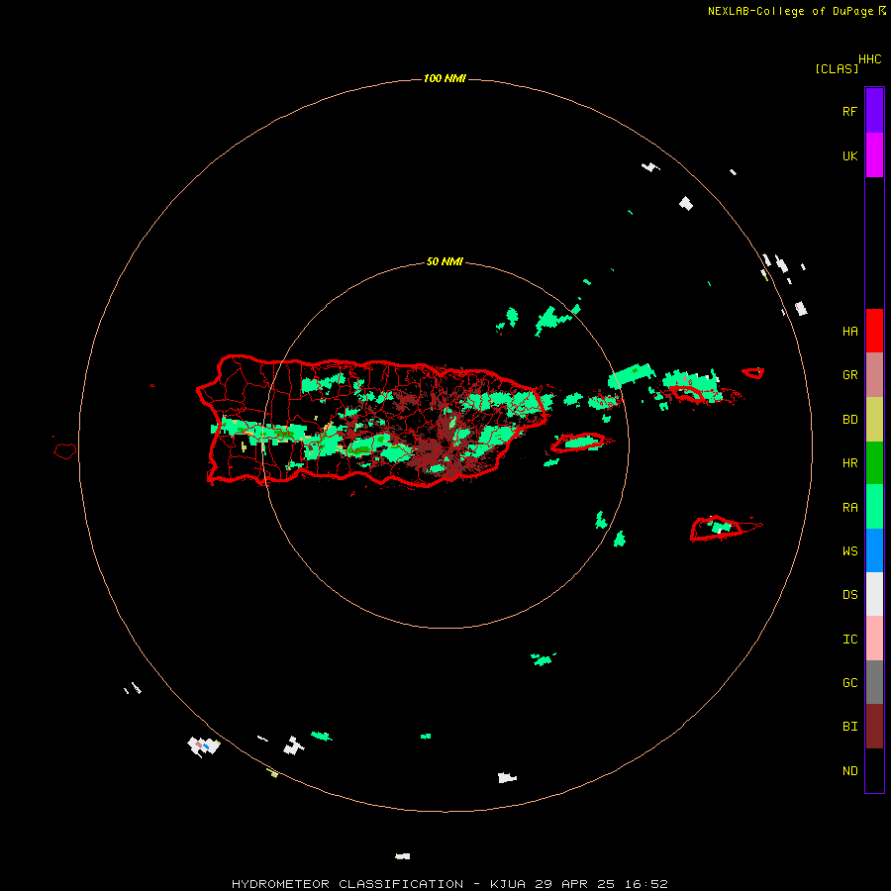The height and width of the screenshot is (891, 891).
Task: Select the IC light pink legend swatch
Action: tap(874, 639)
